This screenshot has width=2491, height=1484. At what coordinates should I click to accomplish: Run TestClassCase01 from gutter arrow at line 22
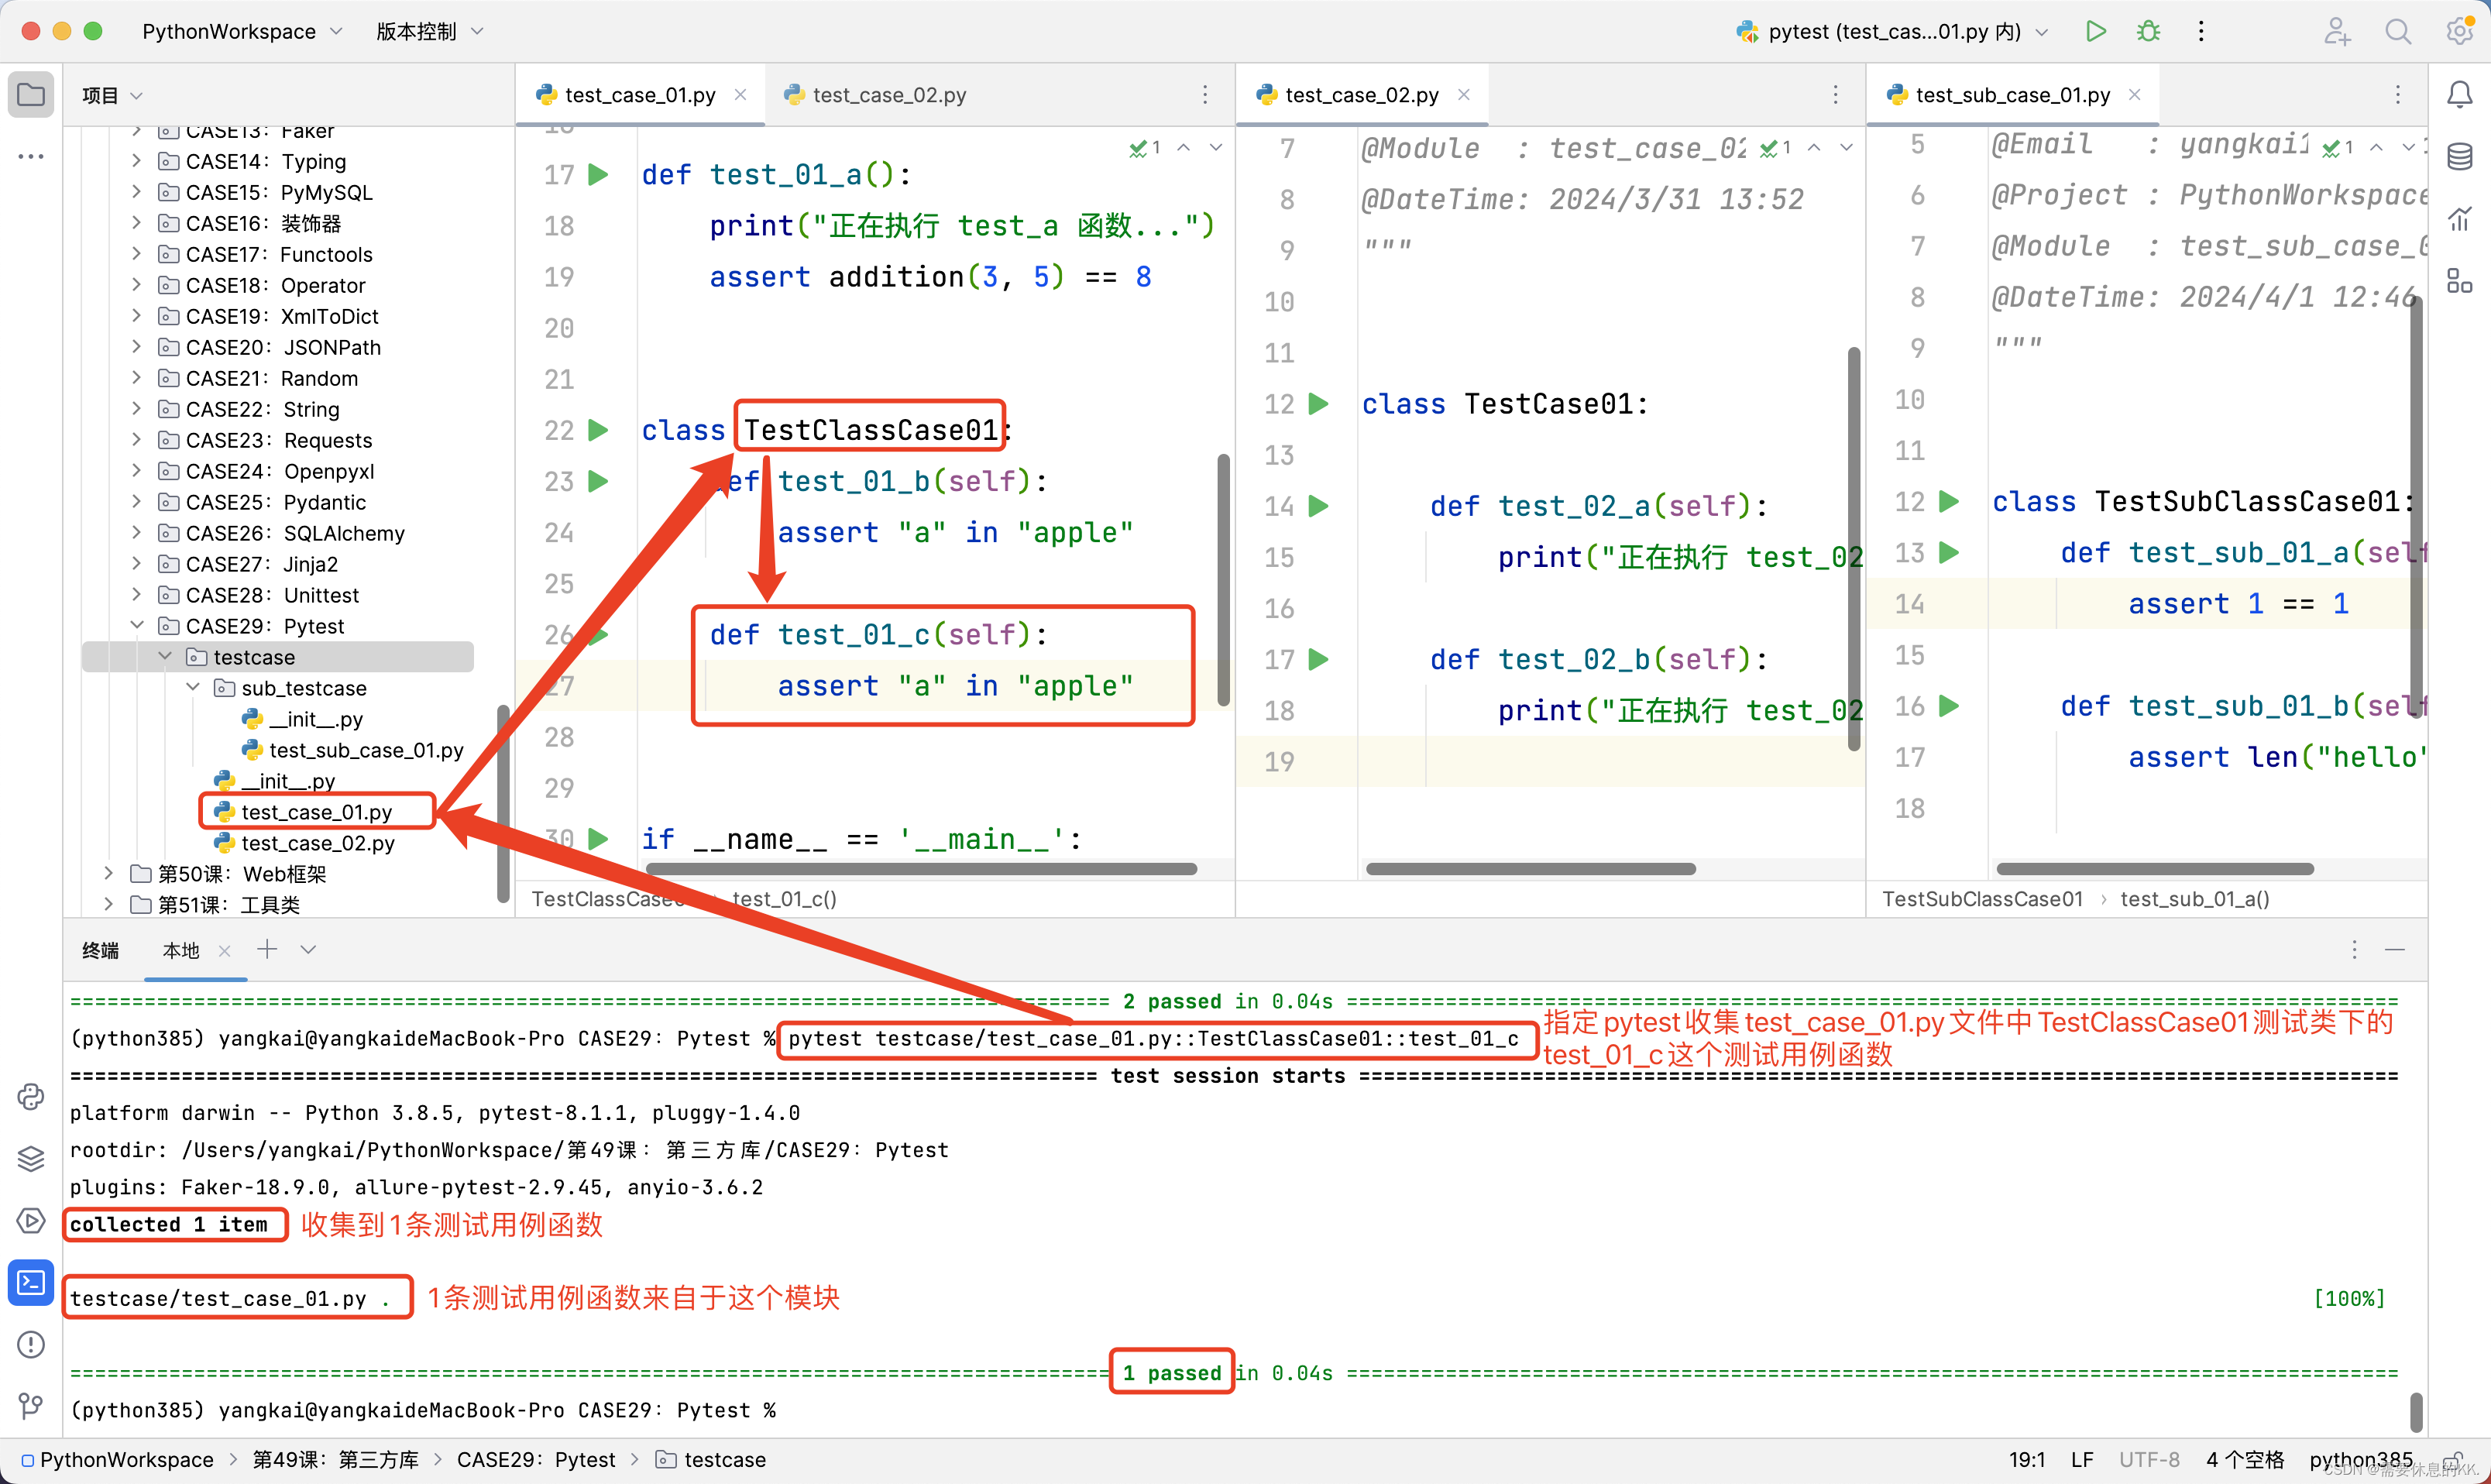coord(598,430)
